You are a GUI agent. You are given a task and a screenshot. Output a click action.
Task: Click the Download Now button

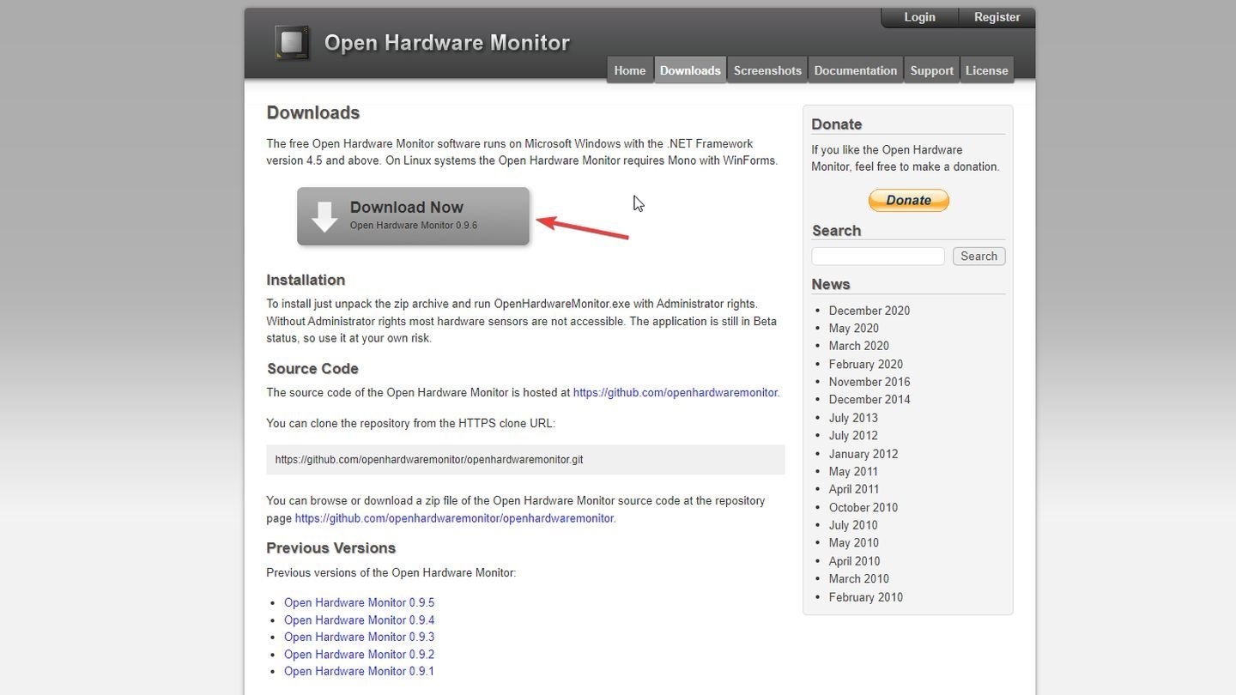(x=413, y=216)
